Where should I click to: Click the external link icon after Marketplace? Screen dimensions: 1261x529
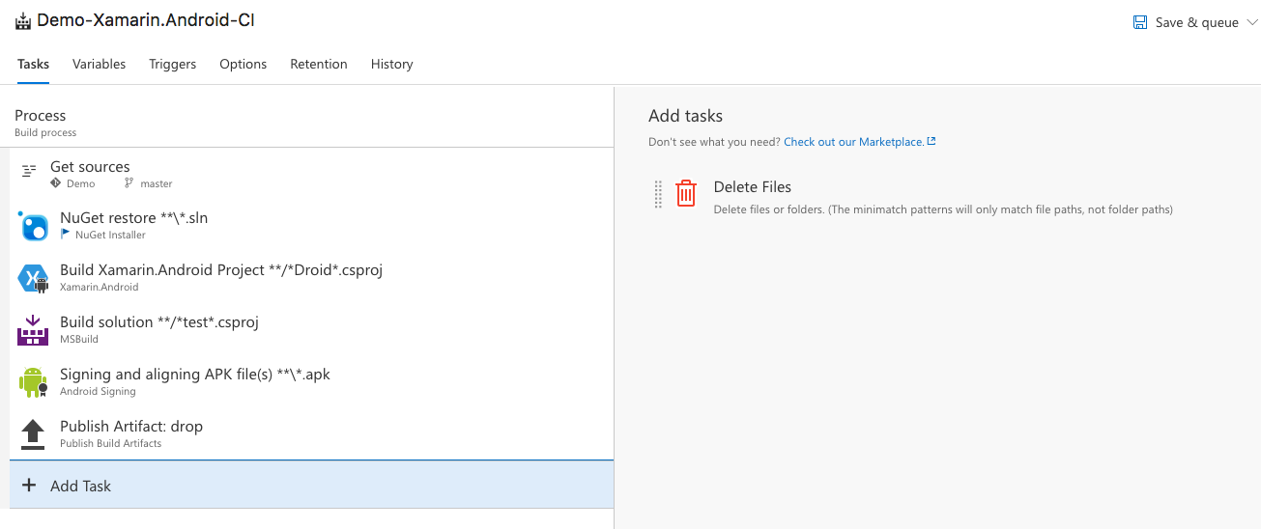point(931,141)
